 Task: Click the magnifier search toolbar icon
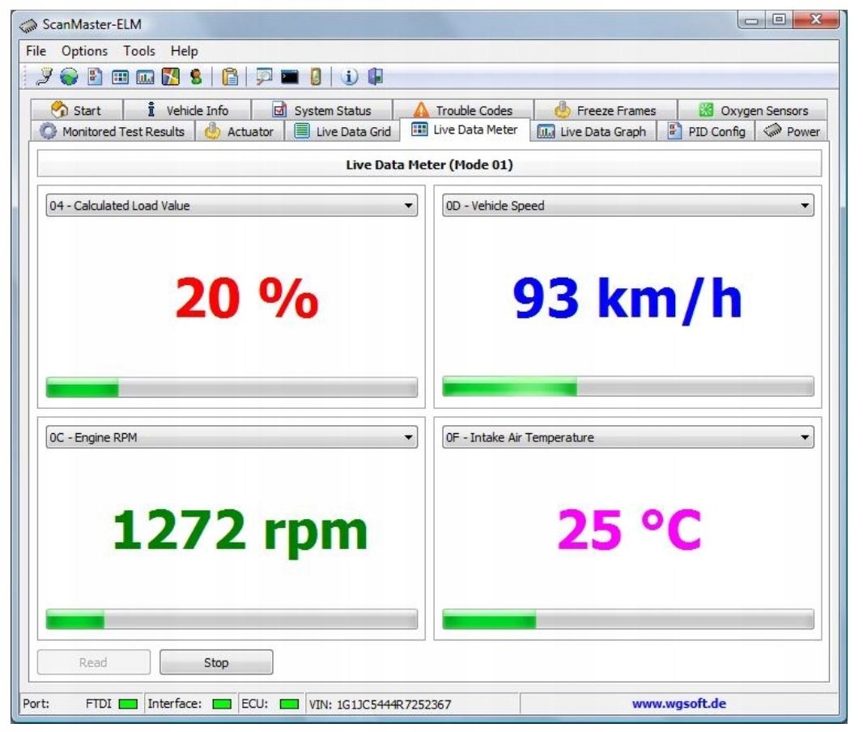click(264, 77)
